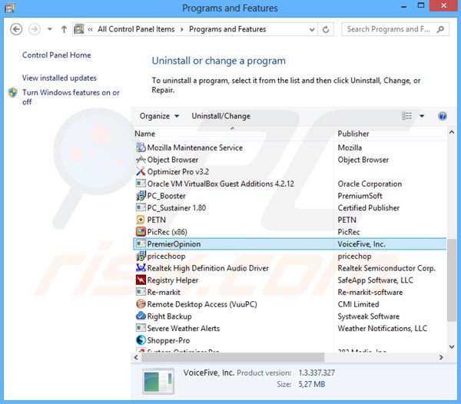Go back using the Back arrow

tap(16, 29)
